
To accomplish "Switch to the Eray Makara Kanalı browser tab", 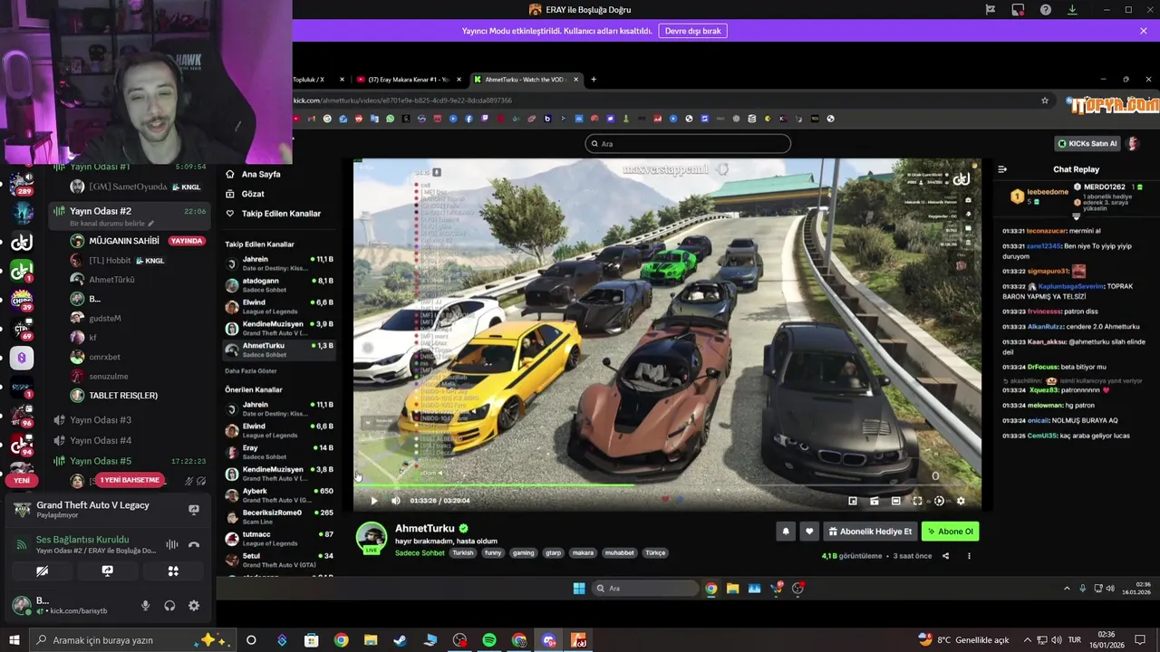I will point(409,80).
